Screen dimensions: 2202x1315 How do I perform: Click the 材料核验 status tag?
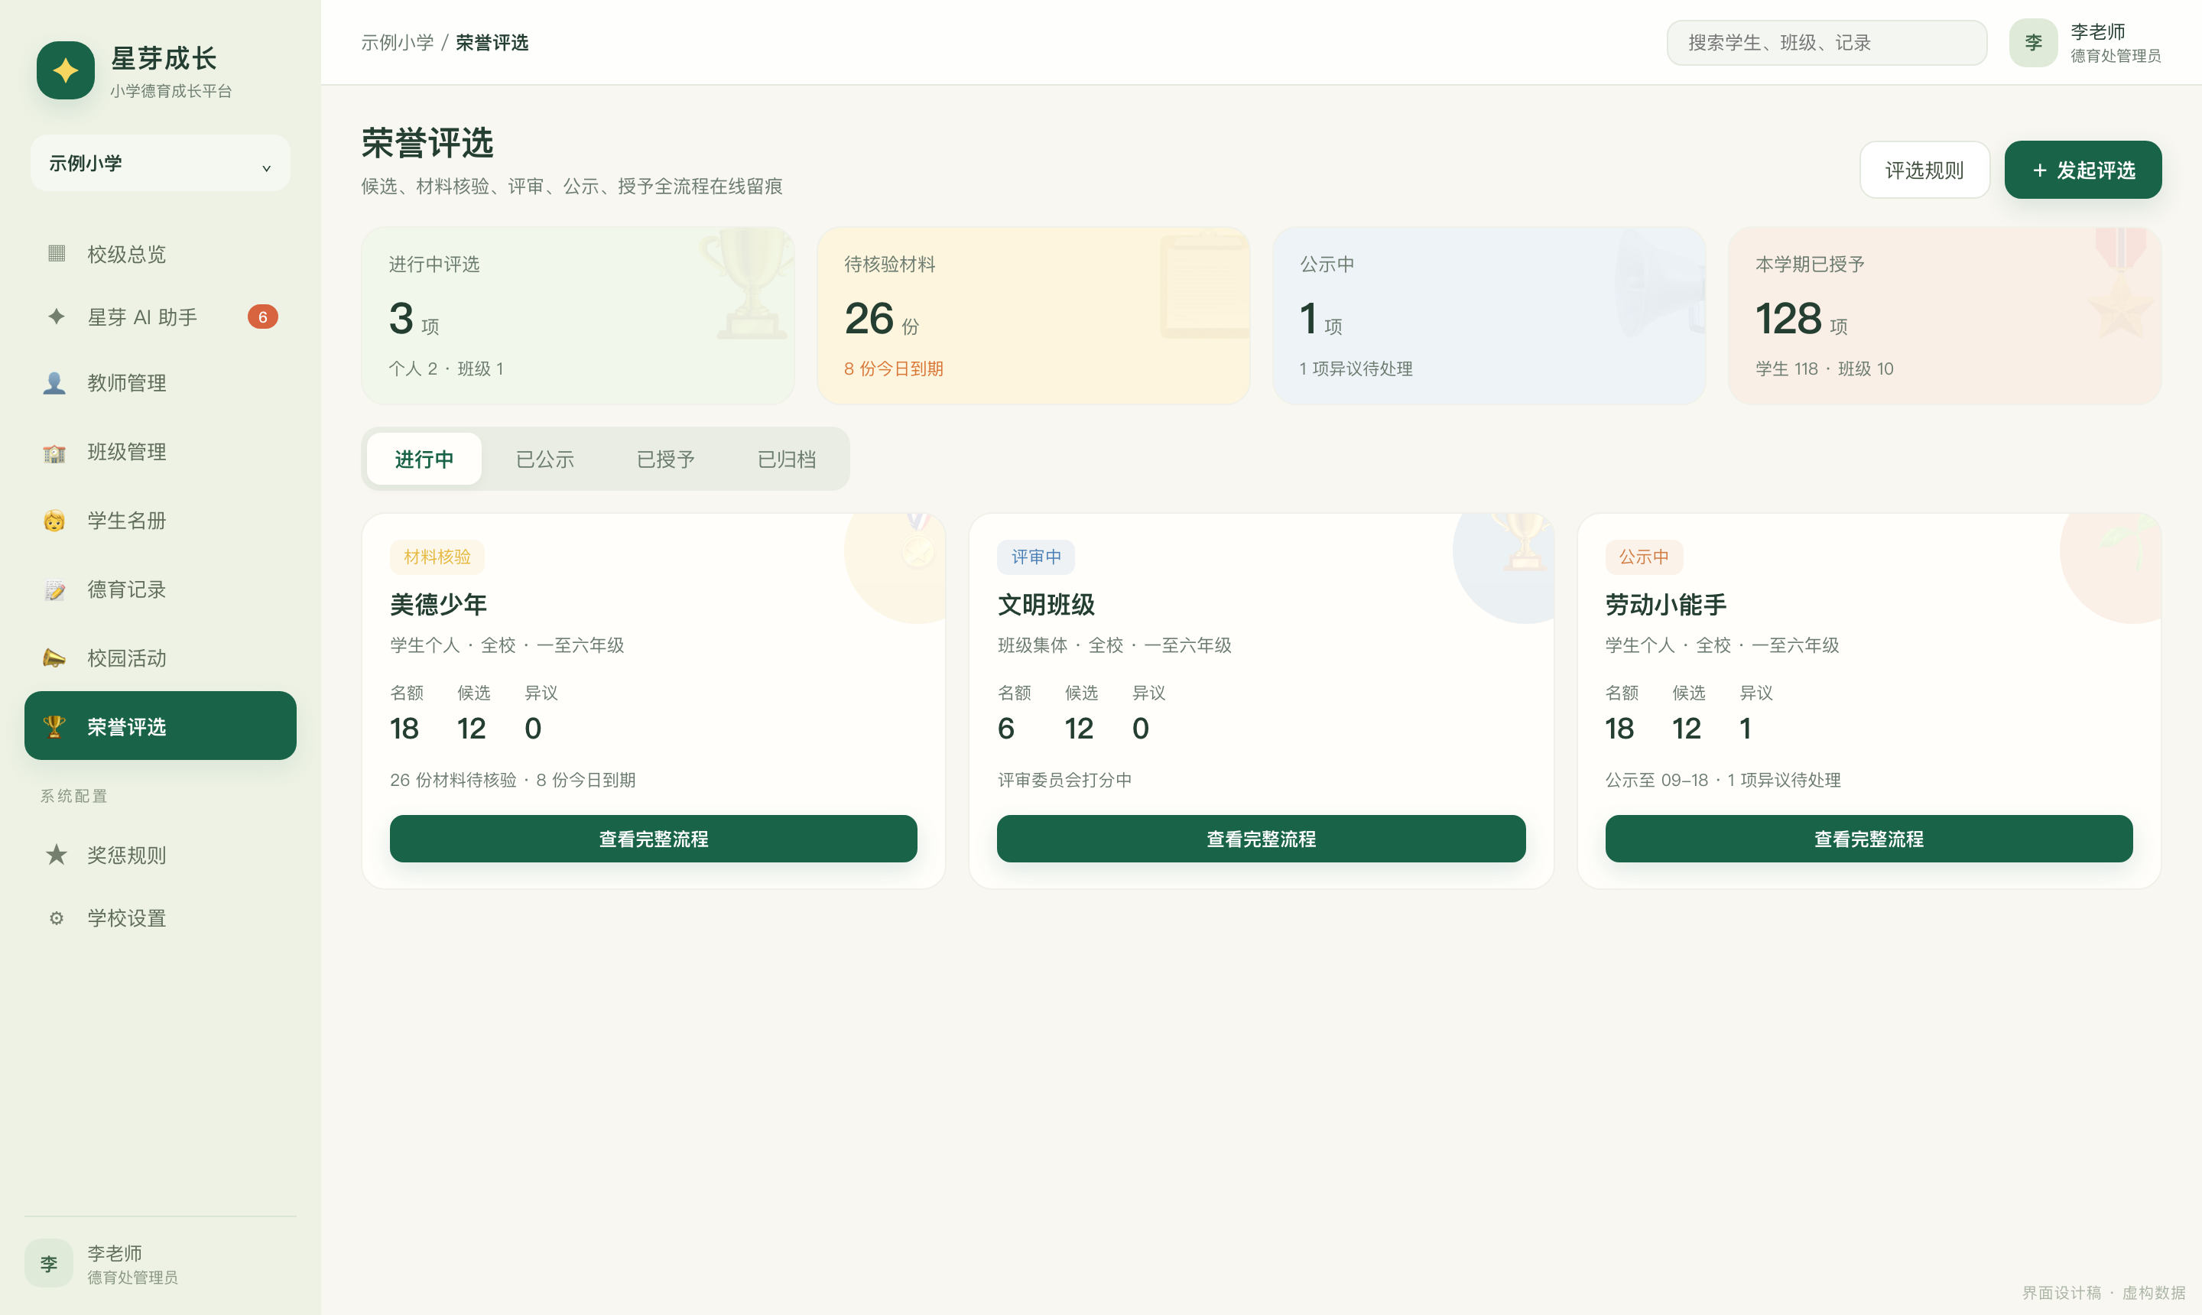point(437,557)
